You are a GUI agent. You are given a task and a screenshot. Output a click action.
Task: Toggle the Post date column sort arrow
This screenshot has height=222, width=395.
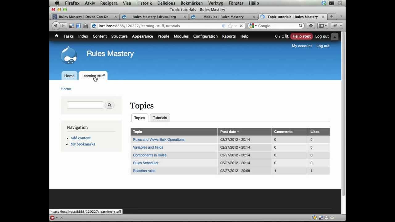238,132
